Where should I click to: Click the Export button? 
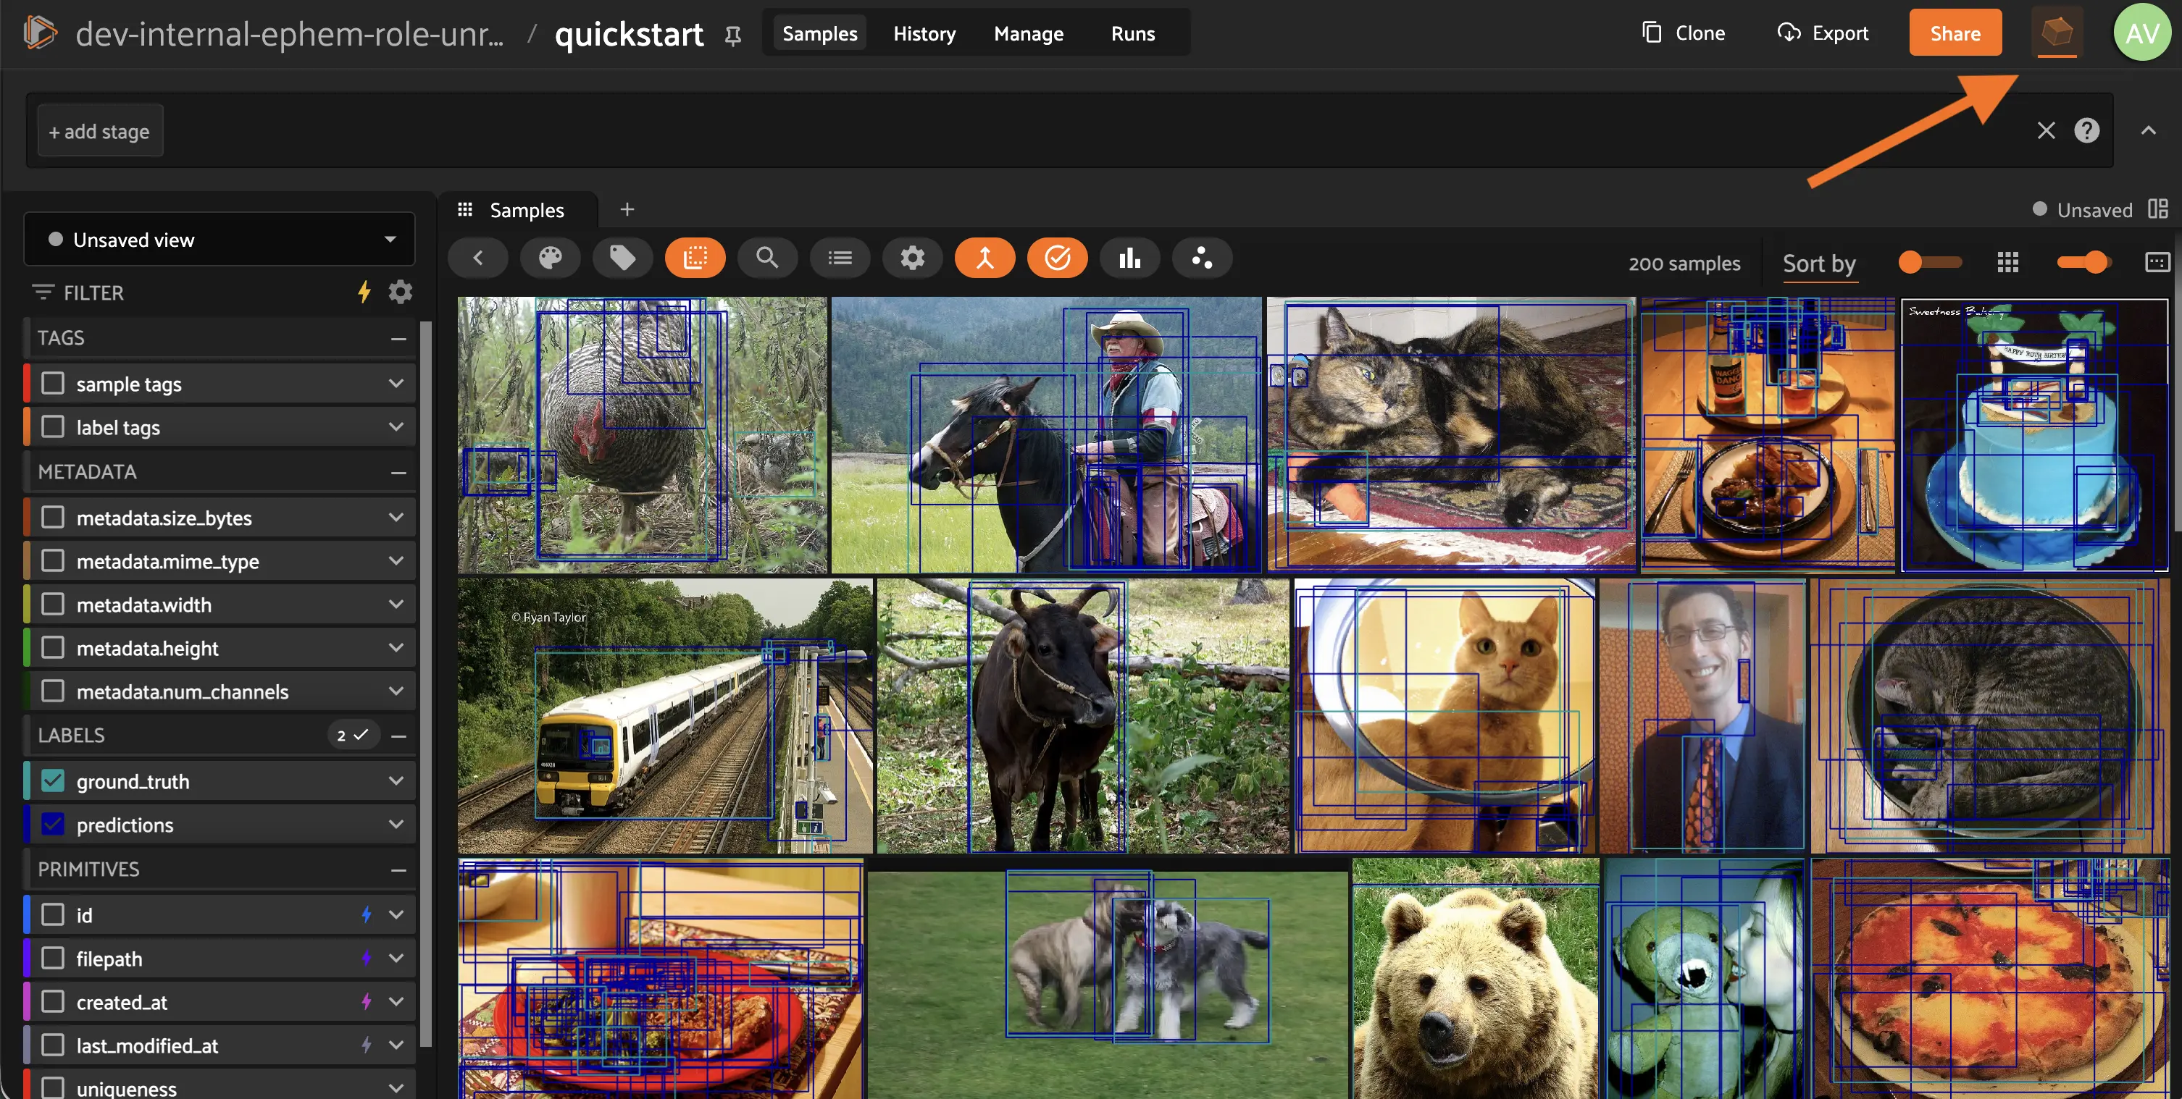(1823, 33)
